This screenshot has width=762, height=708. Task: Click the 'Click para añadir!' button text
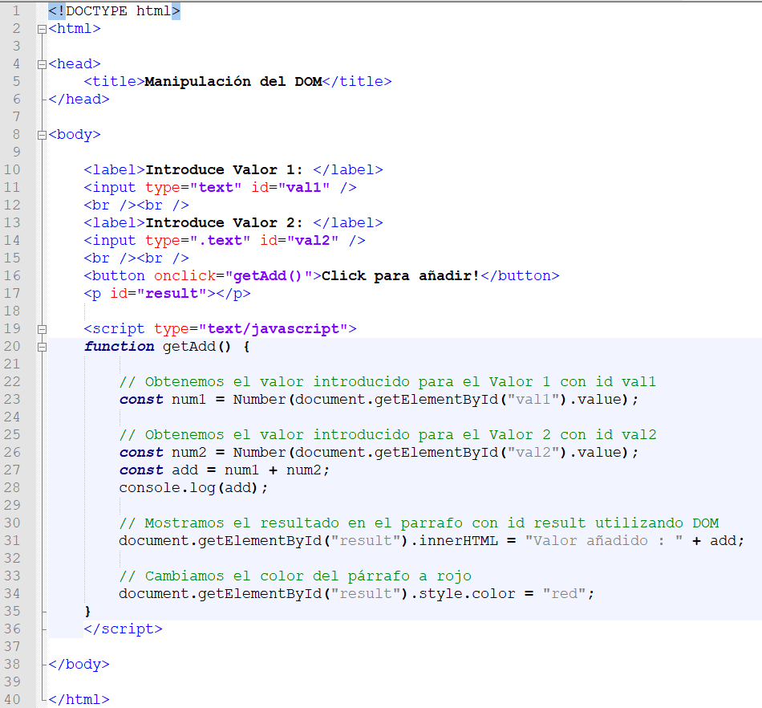pos(399,276)
